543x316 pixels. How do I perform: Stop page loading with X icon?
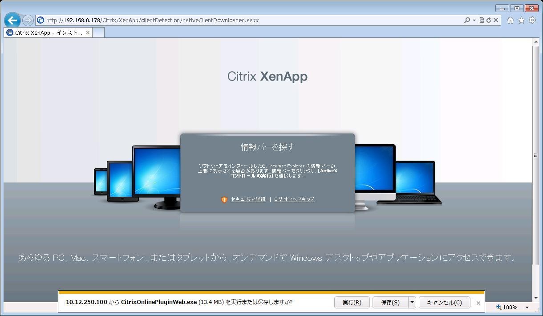(495, 20)
